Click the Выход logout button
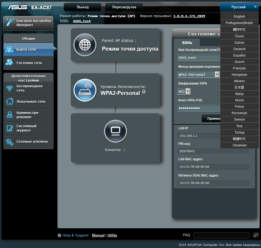Image resolution: width=261 pixels, height=248 pixels. point(82,7)
